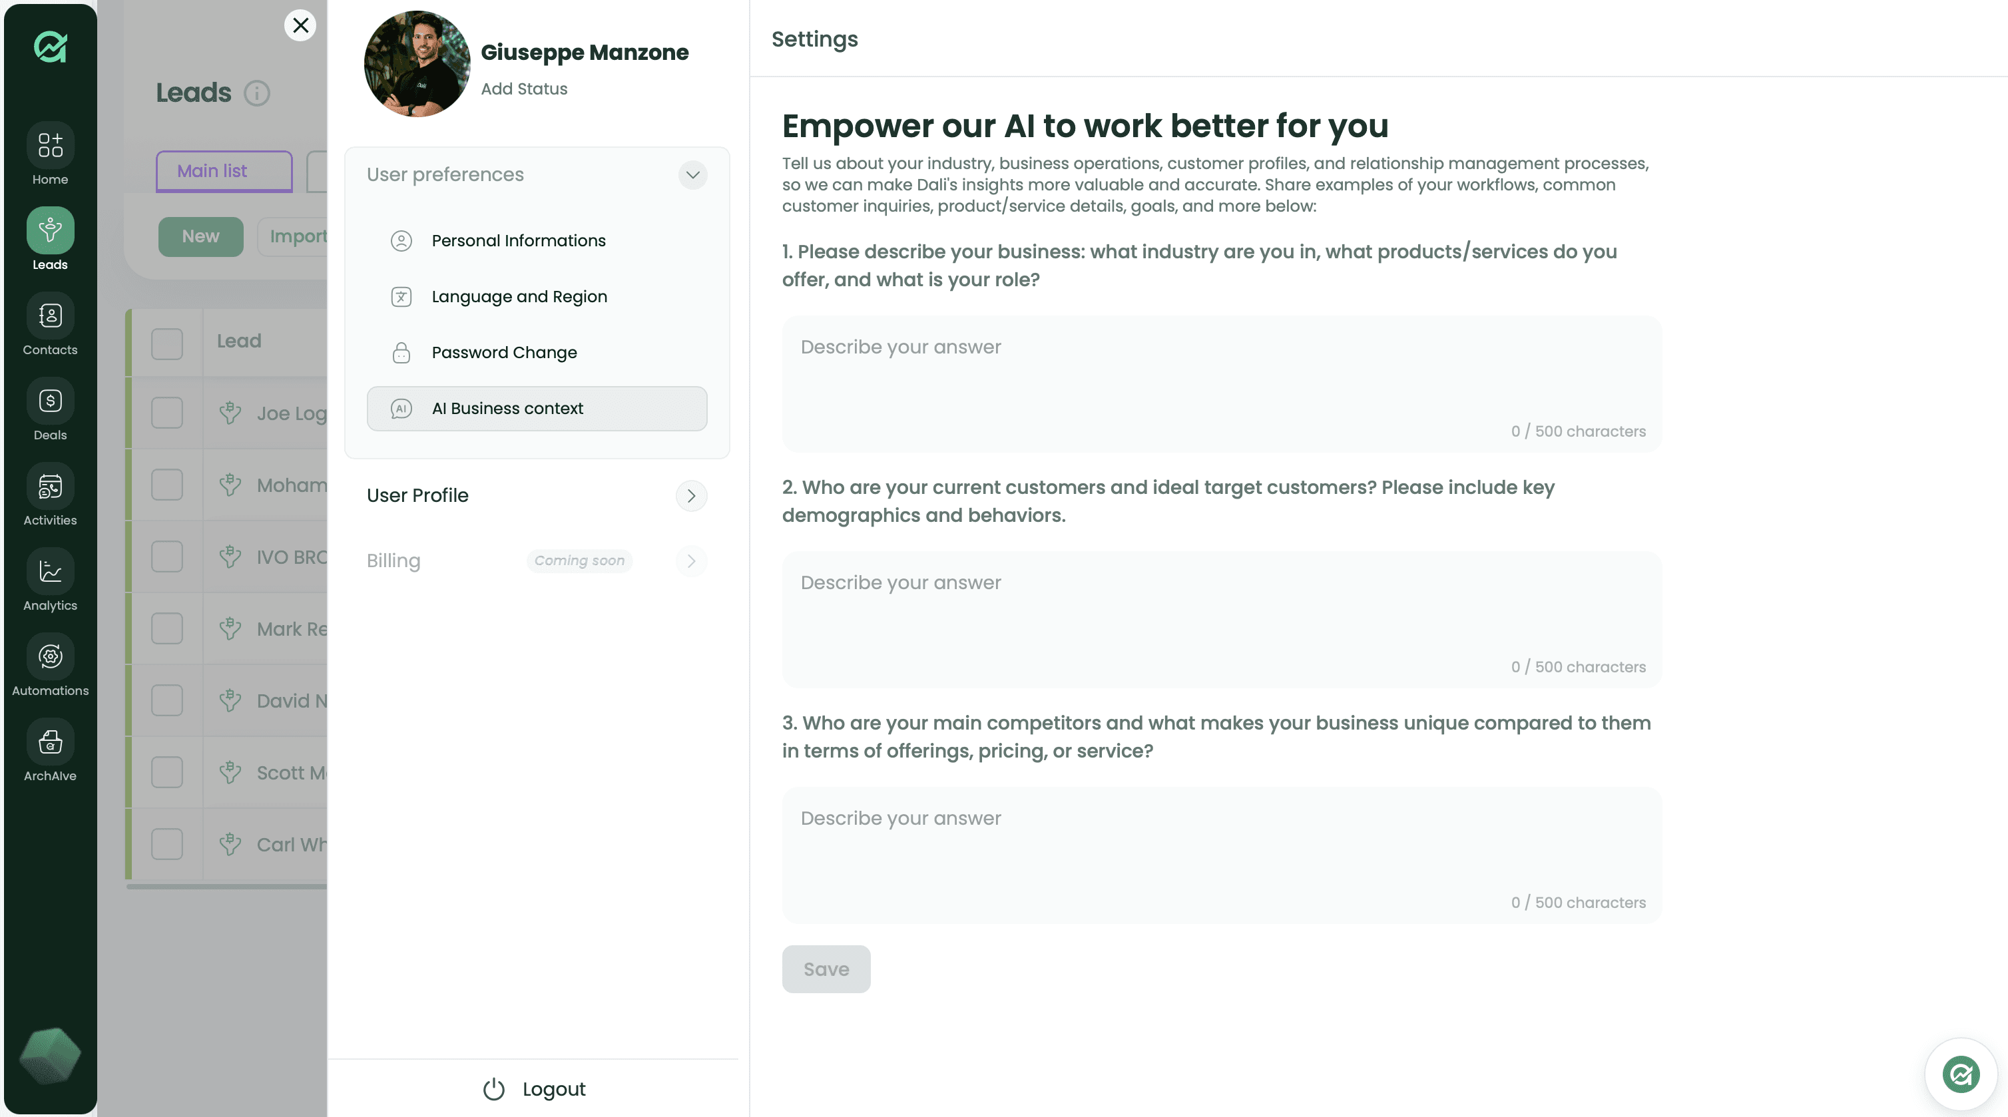Screen dimensions: 2008x1117
Task: Click the Leads info icon
Action: click(x=256, y=93)
